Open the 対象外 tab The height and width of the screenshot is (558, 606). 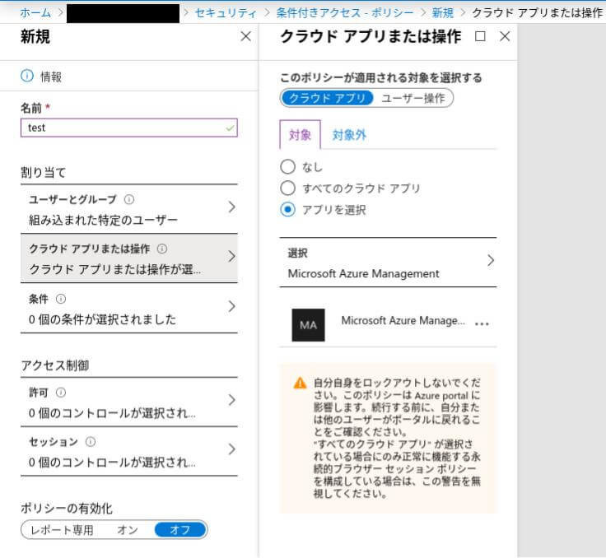pyautogui.click(x=349, y=135)
